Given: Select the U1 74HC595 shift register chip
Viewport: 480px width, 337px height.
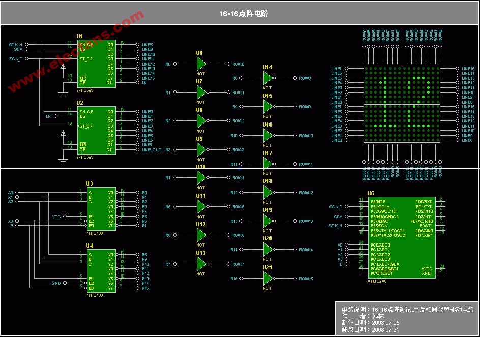Looking at the screenshot, I should pyautogui.click(x=96, y=64).
